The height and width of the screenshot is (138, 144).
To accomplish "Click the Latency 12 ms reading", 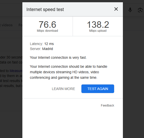I will pos(42,44).
